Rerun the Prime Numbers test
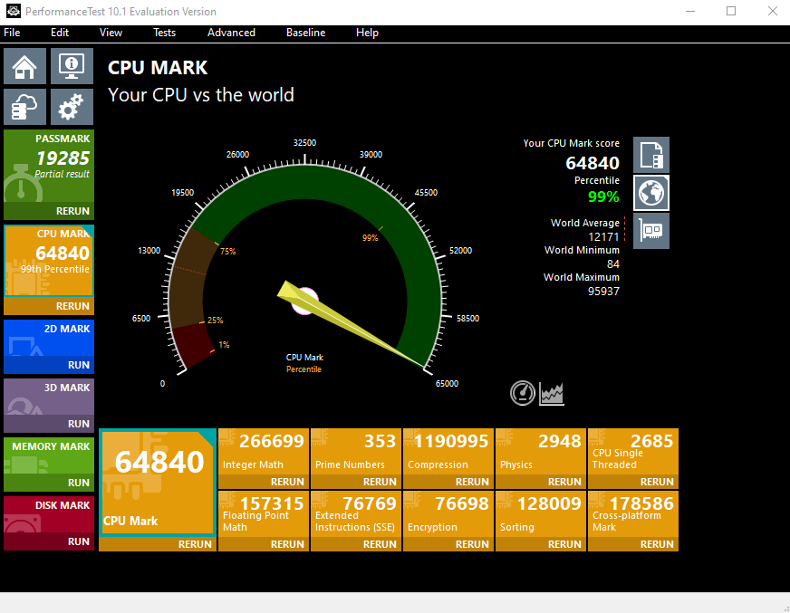790x613 pixels. tap(381, 482)
